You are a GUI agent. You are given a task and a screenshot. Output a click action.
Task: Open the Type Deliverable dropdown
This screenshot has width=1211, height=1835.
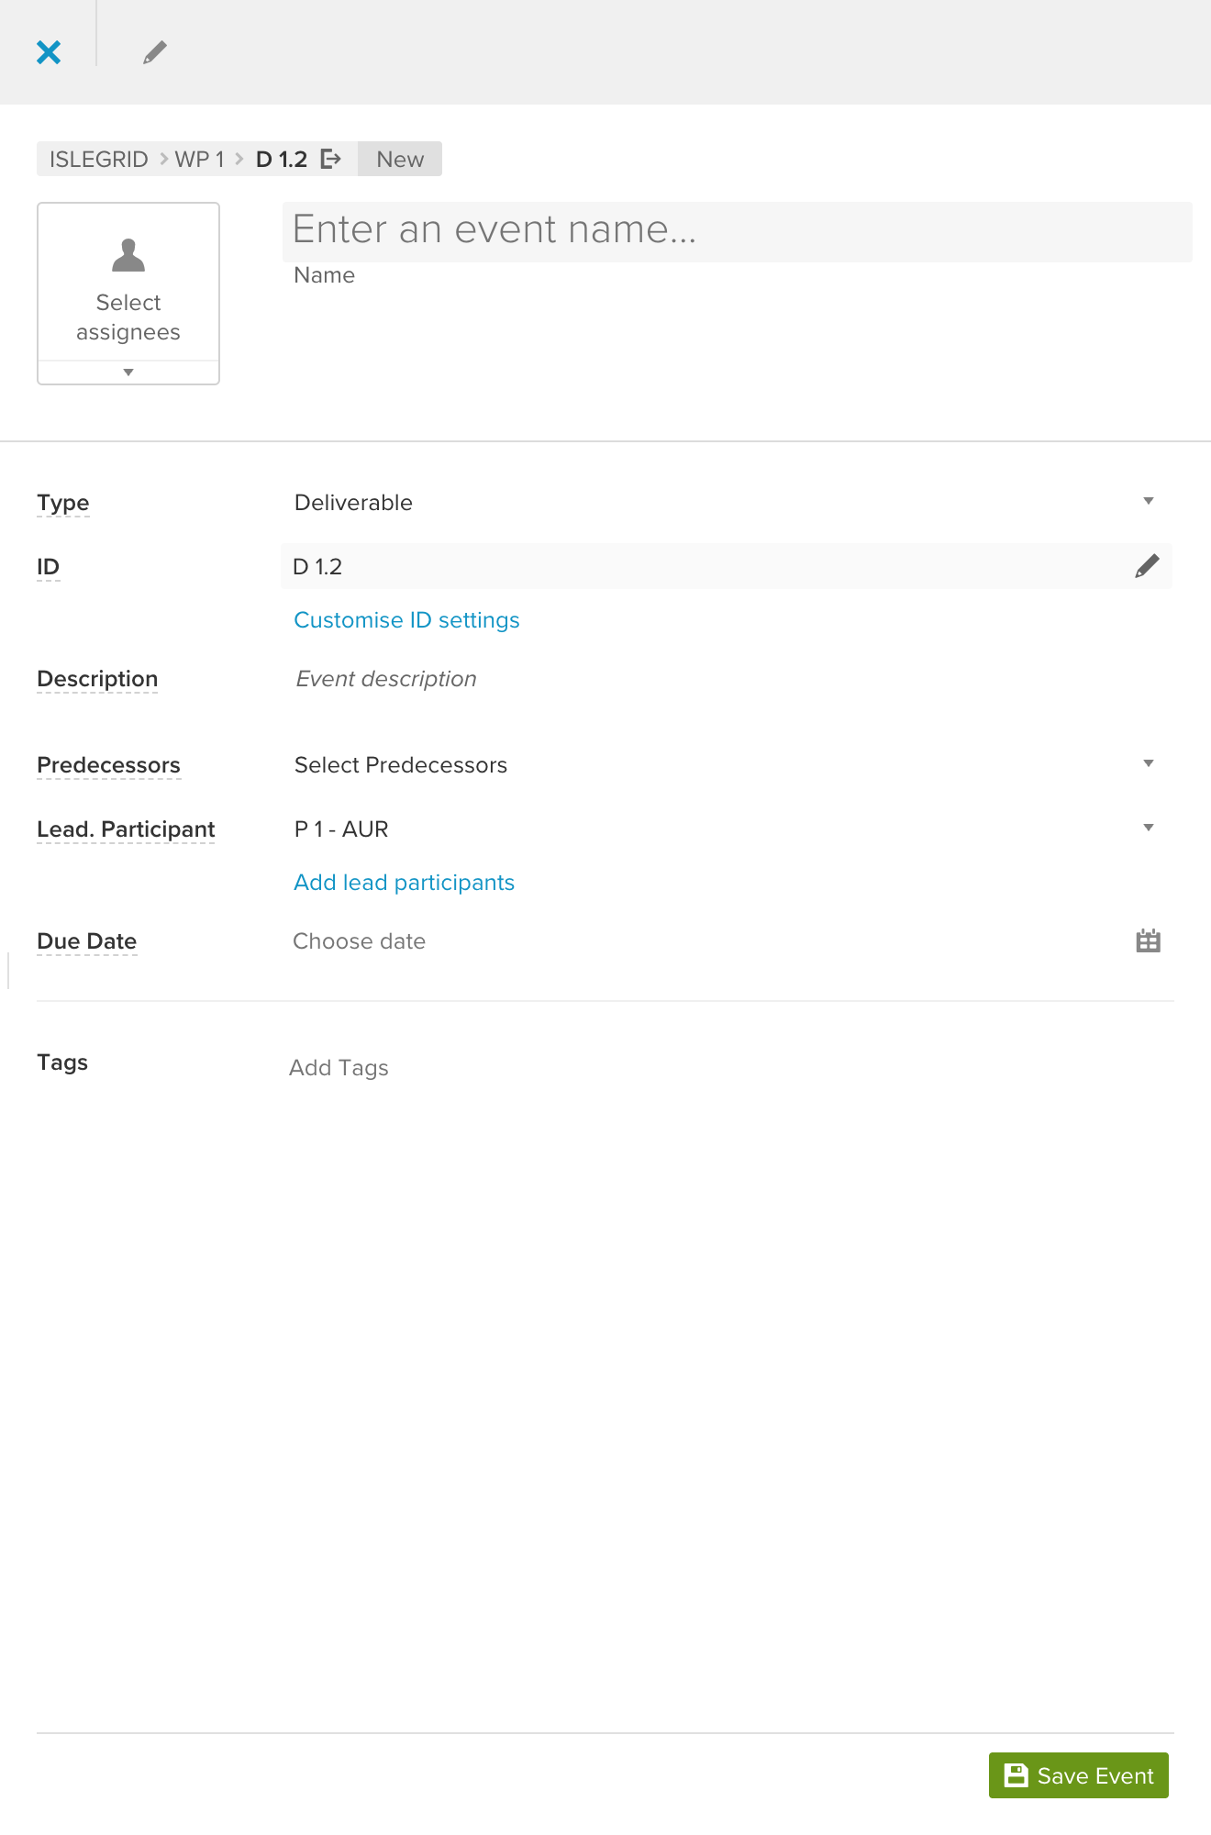point(727,502)
